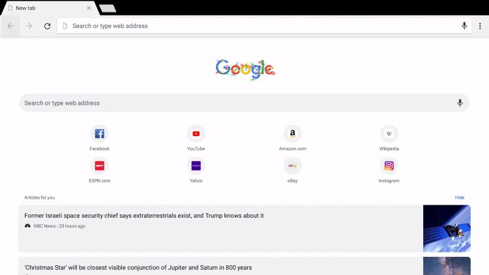Open the YouTube shortcut icon

coord(196,134)
